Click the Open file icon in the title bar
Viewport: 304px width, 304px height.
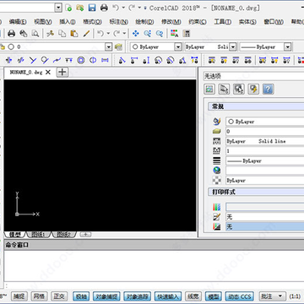80,8
